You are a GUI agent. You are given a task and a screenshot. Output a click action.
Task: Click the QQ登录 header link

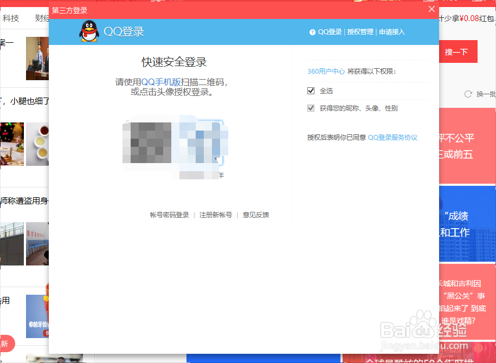tap(332, 31)
